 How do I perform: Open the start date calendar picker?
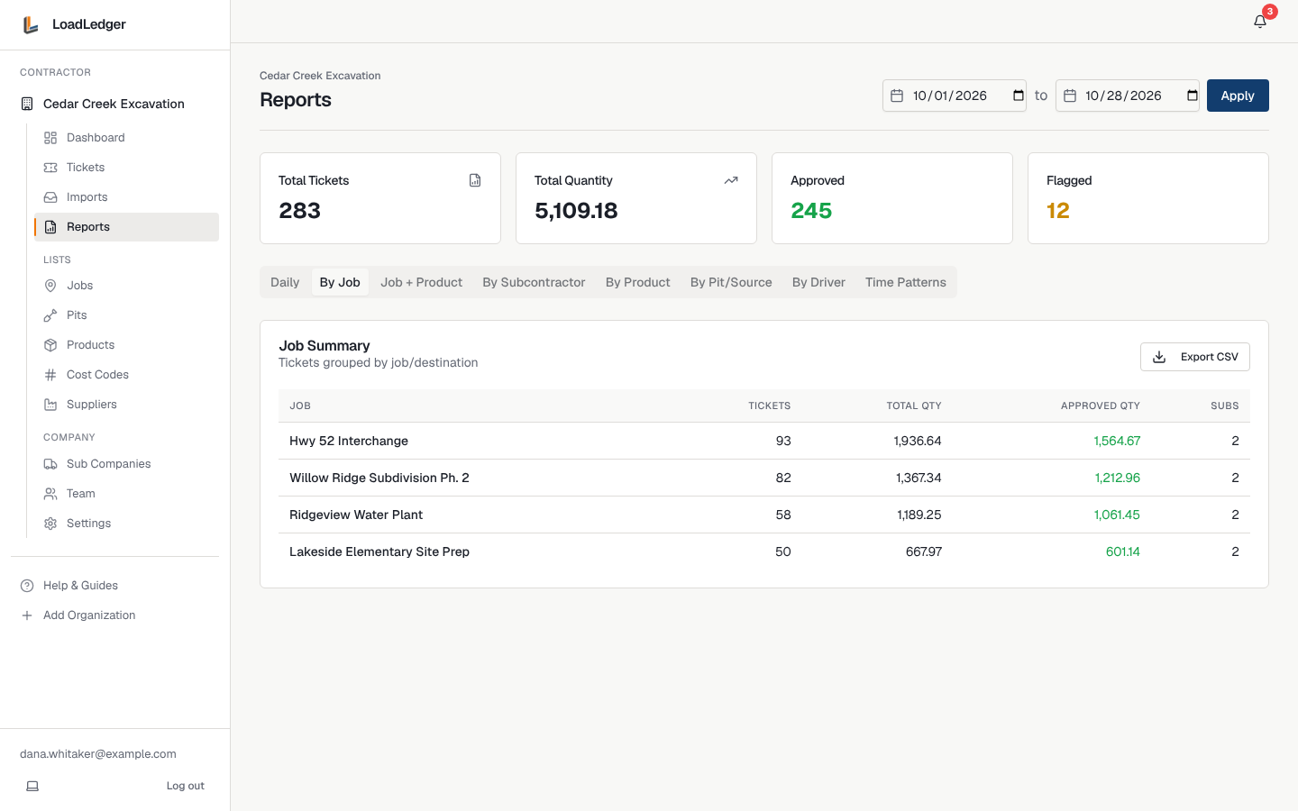[x=1019, y=96]
